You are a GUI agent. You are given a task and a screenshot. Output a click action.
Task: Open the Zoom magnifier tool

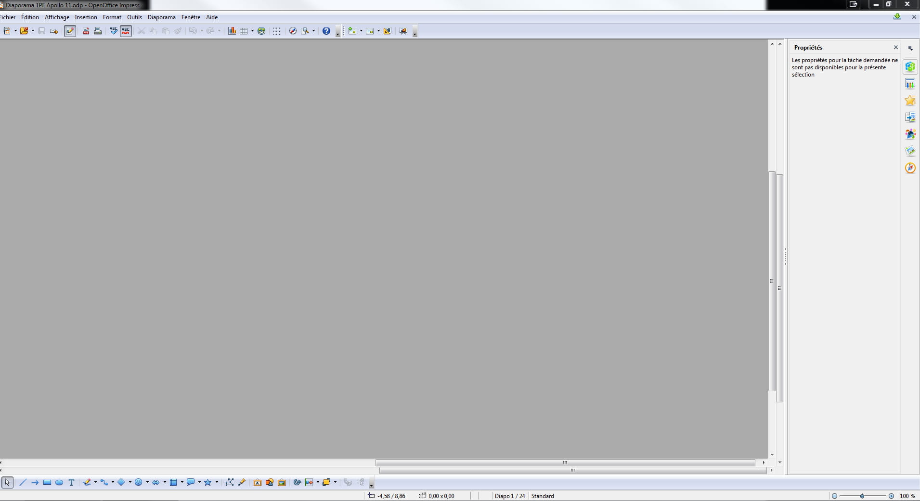[x=305, y=31]
